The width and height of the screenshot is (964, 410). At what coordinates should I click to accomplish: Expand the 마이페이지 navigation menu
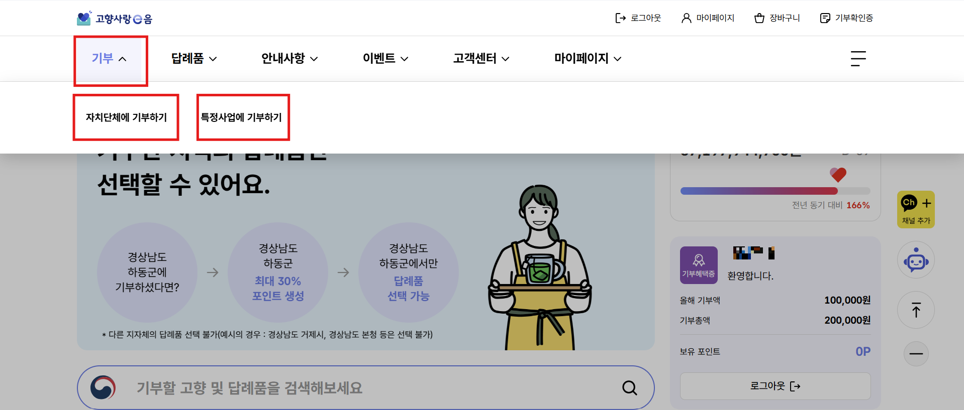tap(588, 58)
